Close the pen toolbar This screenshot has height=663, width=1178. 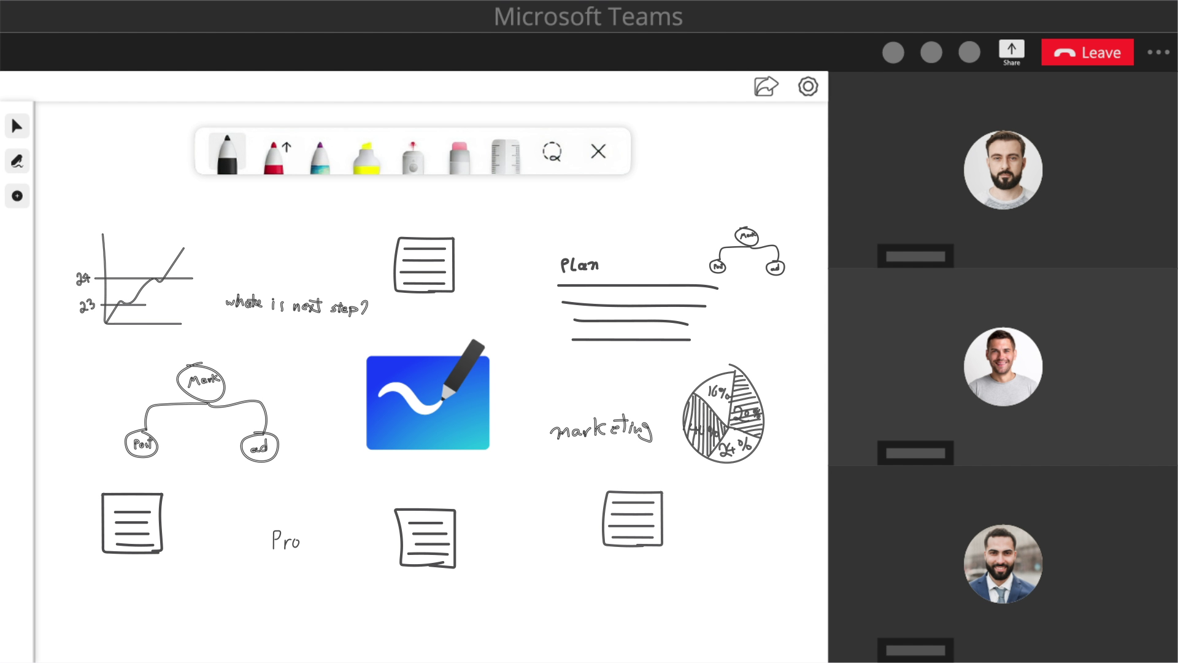[x=598, y=151]
